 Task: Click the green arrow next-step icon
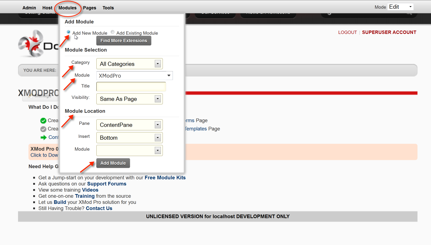pyautogui.click(x=43, y=137)
